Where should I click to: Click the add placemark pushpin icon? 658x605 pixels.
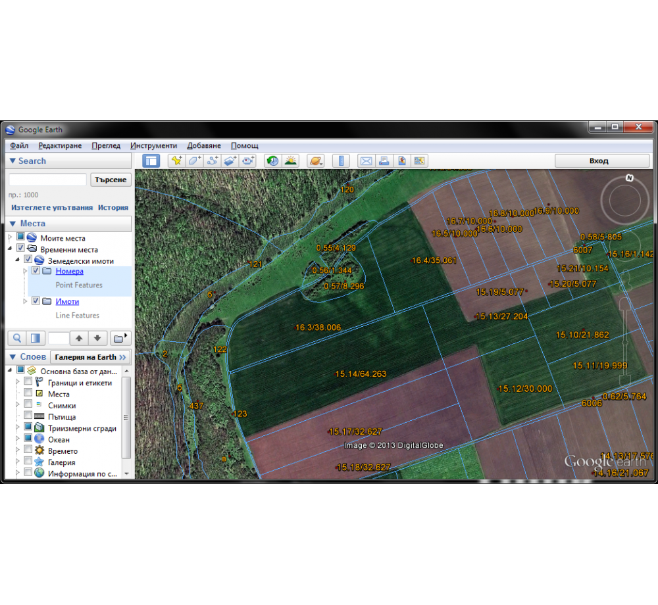176,160
